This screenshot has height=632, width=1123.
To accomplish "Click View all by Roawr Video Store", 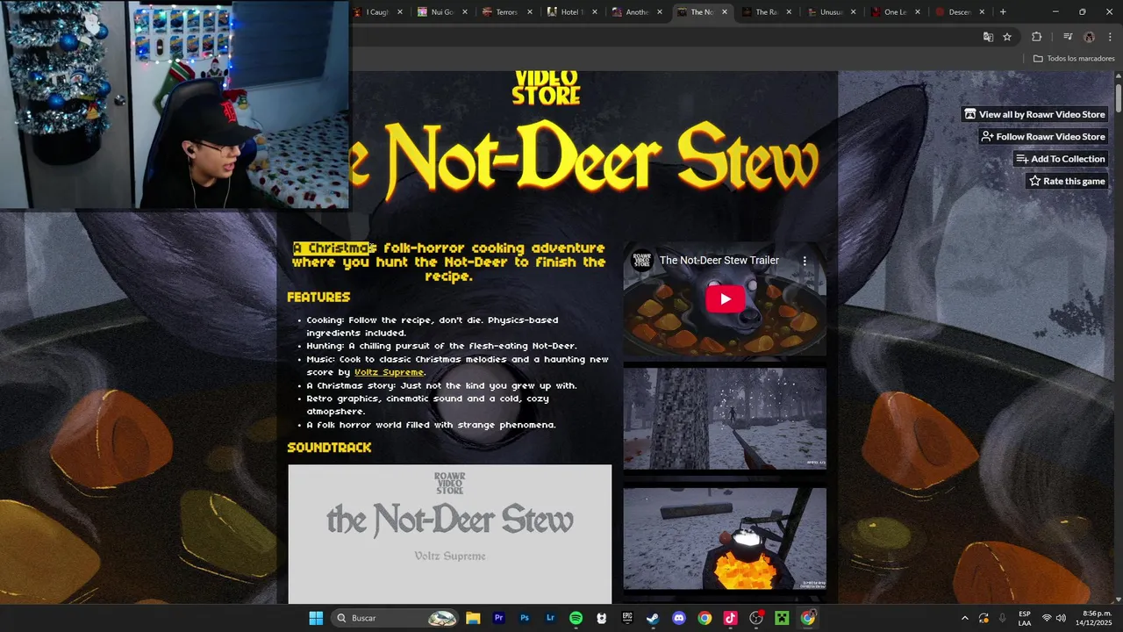I will 1034,114.
